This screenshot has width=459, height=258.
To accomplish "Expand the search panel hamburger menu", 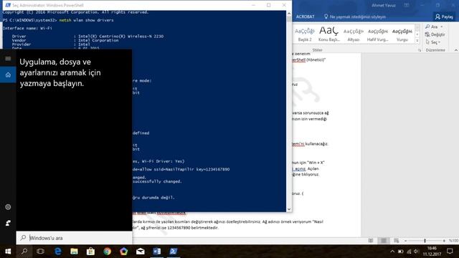I will click(x=8, y=59).
